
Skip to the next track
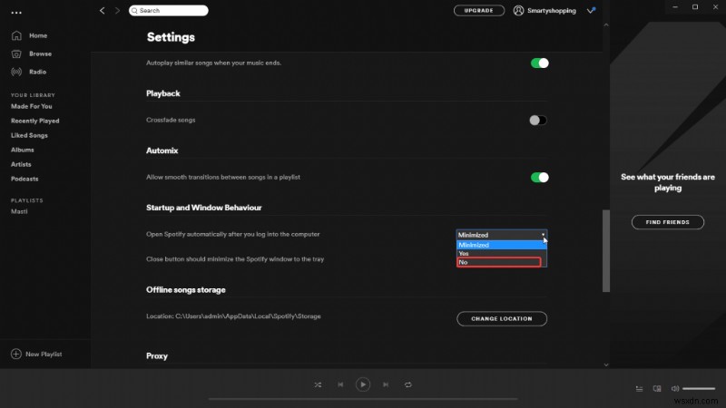[x=386, y=384]
